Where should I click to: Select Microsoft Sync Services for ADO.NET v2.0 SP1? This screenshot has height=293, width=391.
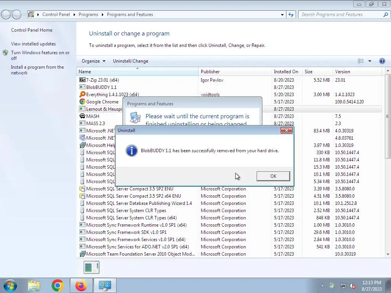[x=137, y=246]
